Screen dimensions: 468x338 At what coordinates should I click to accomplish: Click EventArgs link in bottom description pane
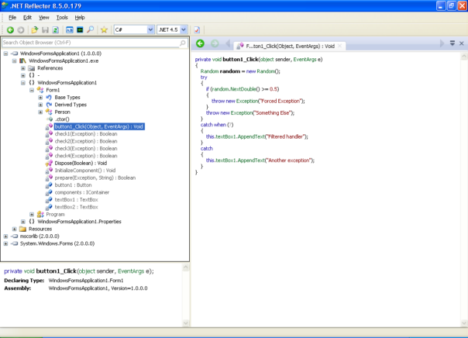tap(131, 271)
